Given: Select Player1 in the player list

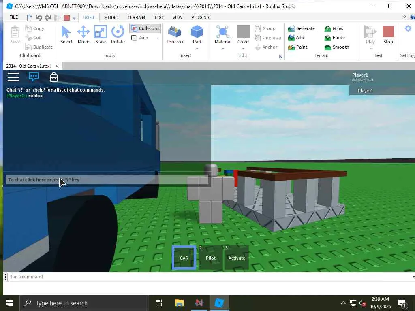Looking at the screenshot, I should pyautogui.click(x=382, y=91).
